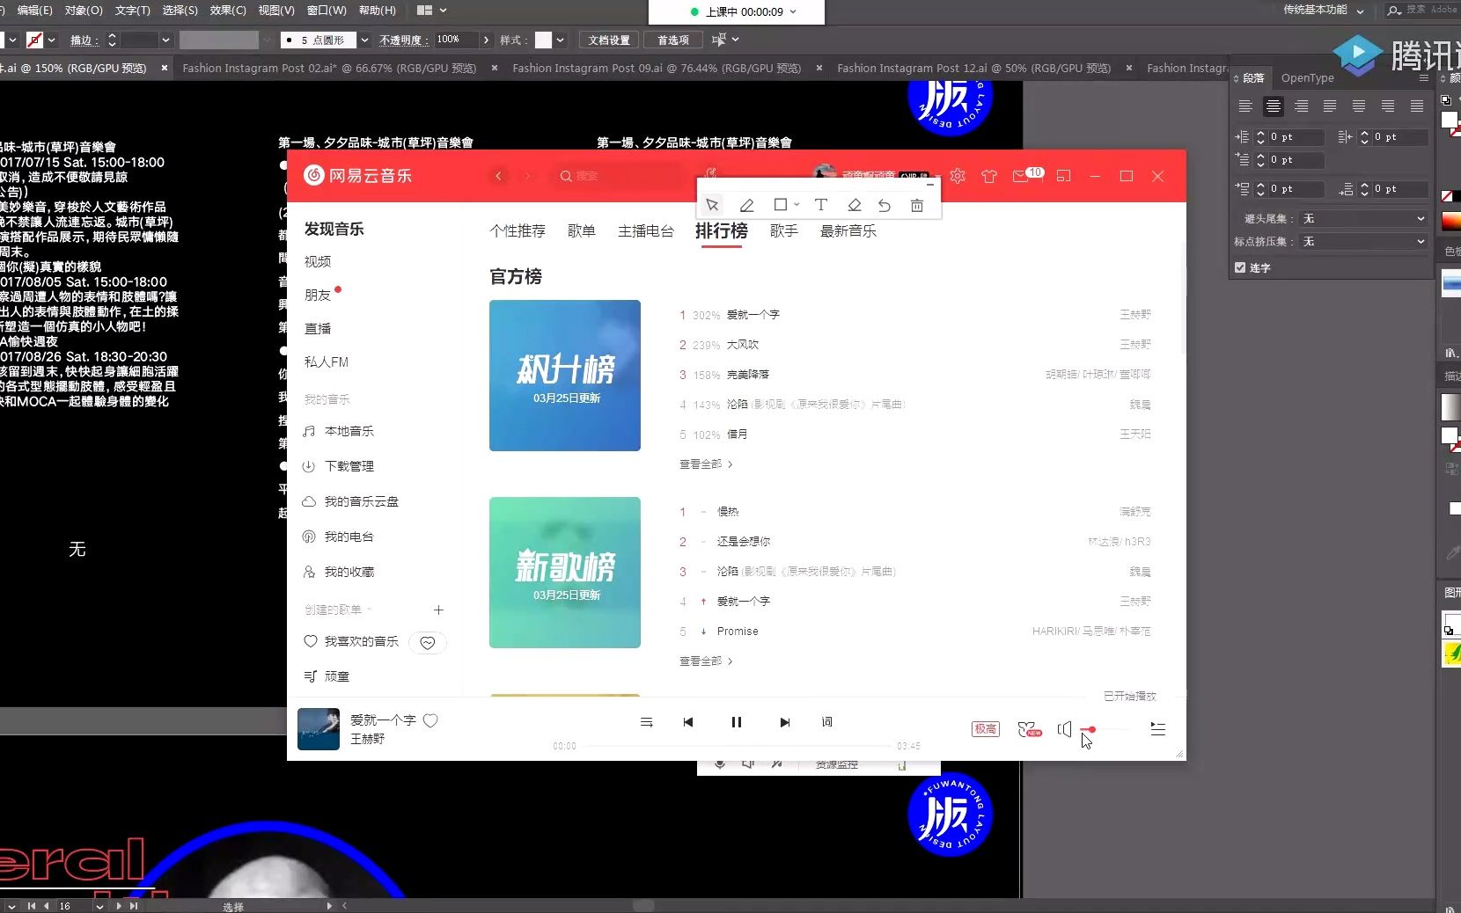Click 查看全部 under 新歌榜 list

(x=706, y=661)
